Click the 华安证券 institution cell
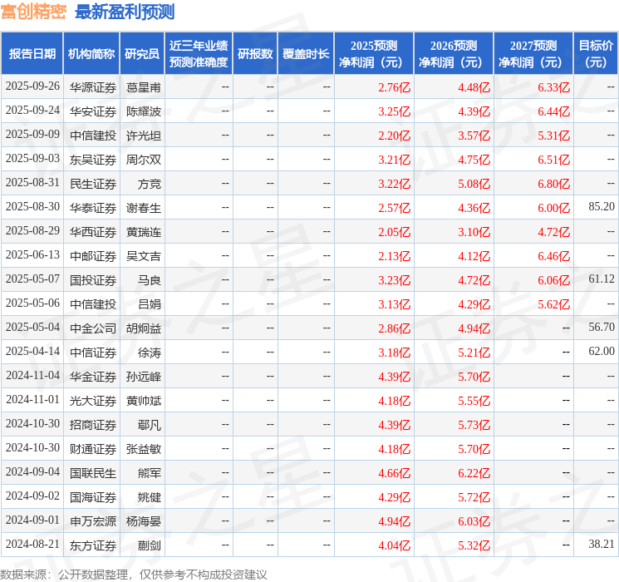Viewport: 619px width, 582px height. (x=93, y=111)
